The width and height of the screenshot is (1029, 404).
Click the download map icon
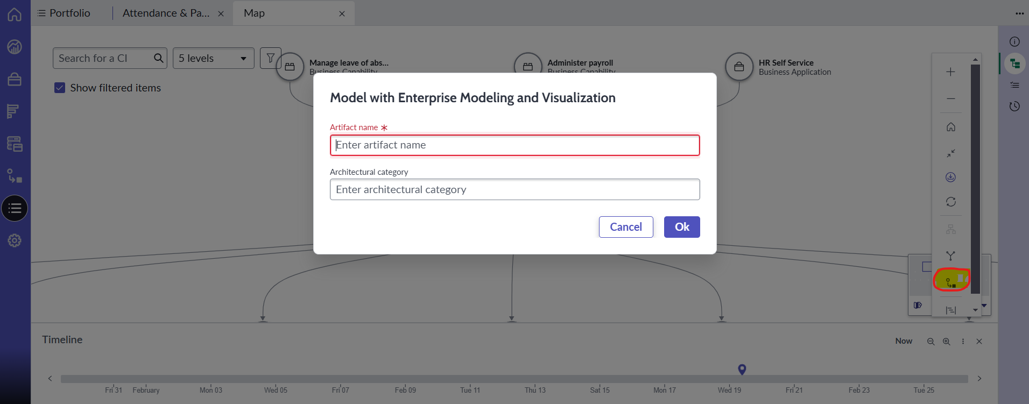coord(951,177)
